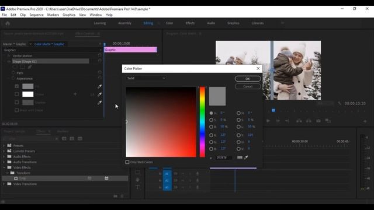Toggle the Path animation stopwatch
Image resolution: width=374 pixels, height=210 pixels.
(13, 72)
